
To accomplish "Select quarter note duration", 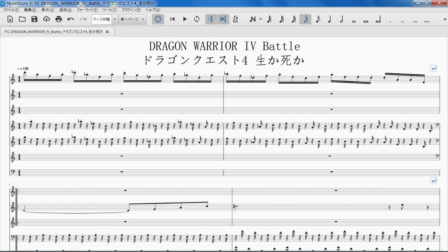I will coord(329,19).
